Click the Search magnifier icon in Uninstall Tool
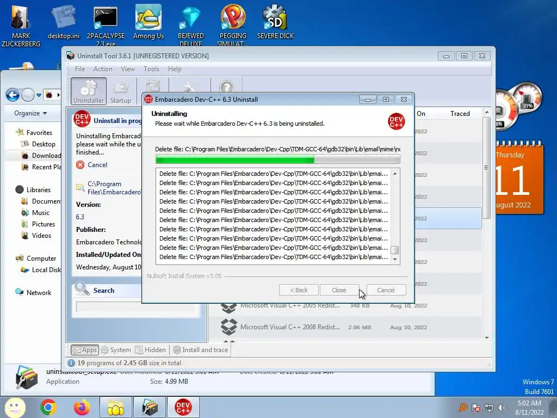Viewport: 557px width, 418px height. point(82,288)
